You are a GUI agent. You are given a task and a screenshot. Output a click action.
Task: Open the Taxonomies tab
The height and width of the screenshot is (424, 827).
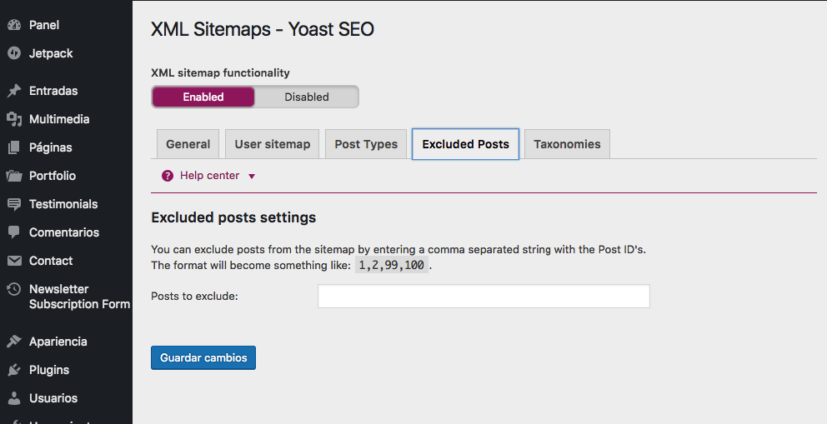coord(567,144)
